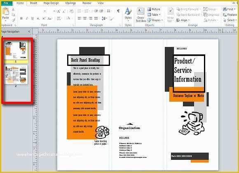Click Find in the Editing group
The width and height of the screenshot is (239, 173).
point(229,9)
